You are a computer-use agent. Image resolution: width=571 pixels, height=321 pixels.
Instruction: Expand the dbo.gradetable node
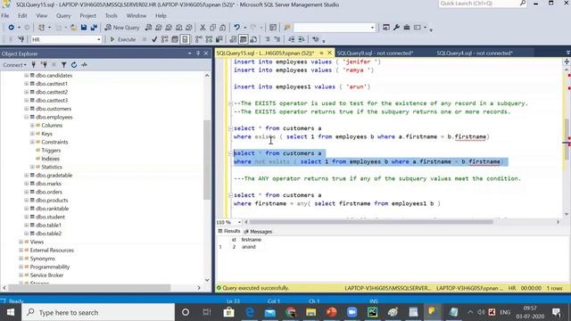(x=26, y=175)
